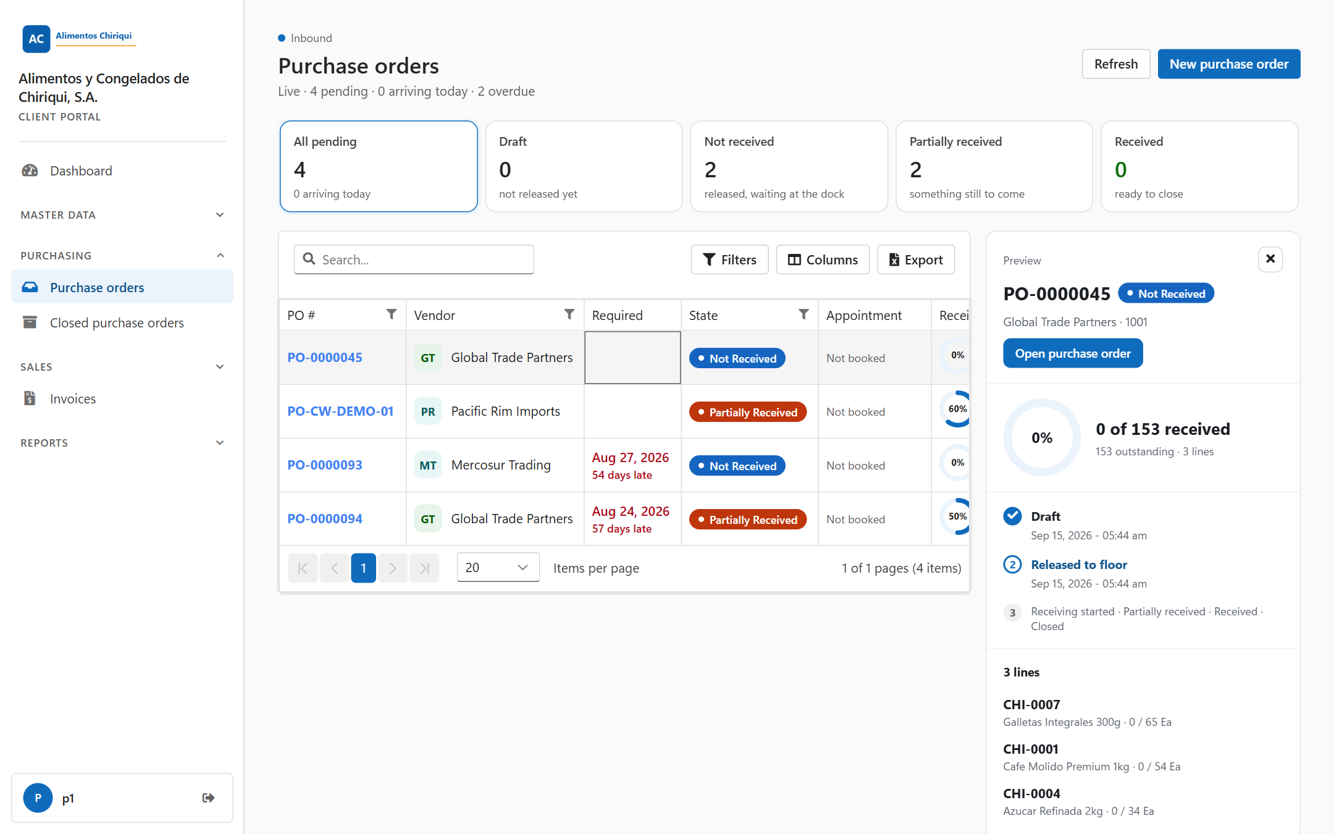Click the 0% progress ring in the preview
The height and width of the screenshot is (834, 1334).
point(1042,437)
